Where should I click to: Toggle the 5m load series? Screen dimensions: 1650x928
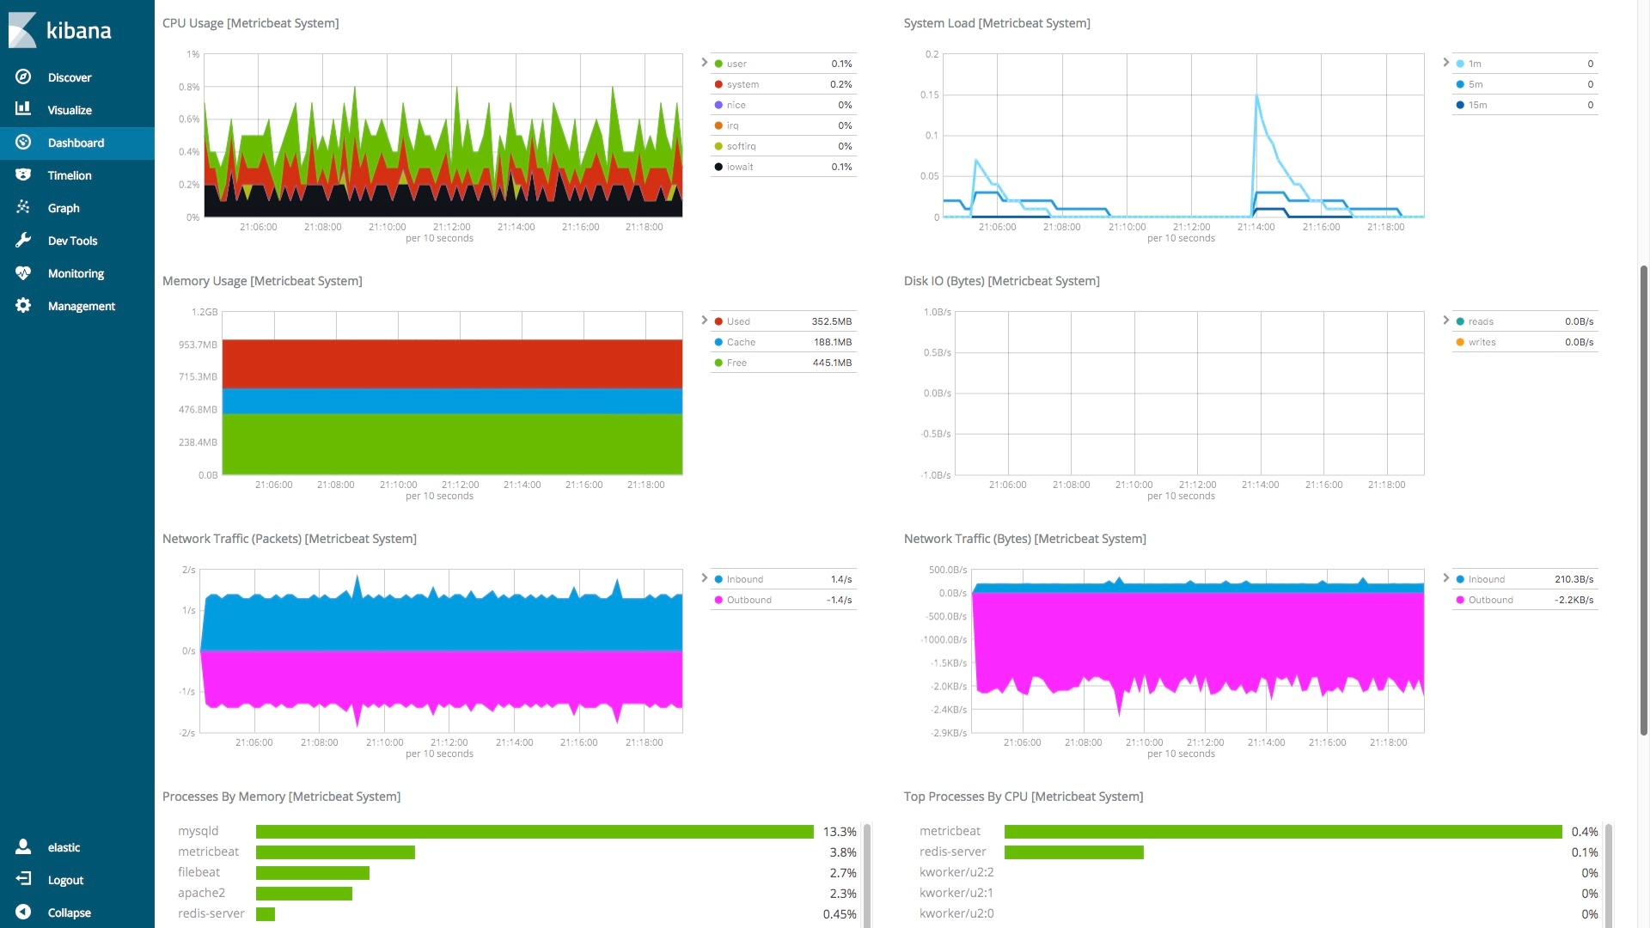pyautogui.click(x=1525, y=84)
